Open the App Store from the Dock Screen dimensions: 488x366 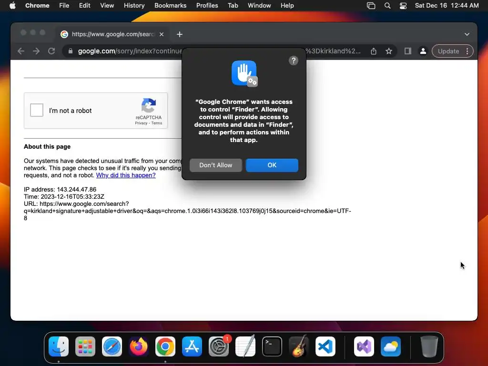(192, 346)
